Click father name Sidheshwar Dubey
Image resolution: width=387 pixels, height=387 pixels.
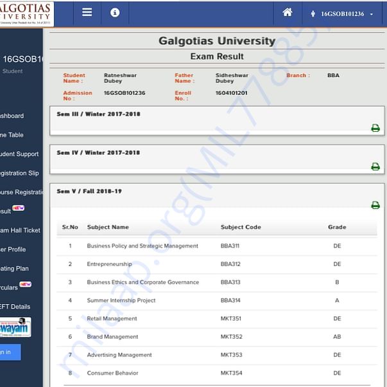click(x=232, y=78)
